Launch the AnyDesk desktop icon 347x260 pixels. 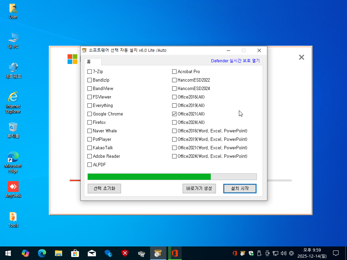[13, 190]
